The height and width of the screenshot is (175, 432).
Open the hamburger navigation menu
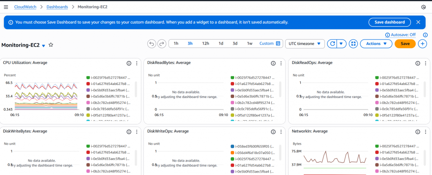point(6,7)
